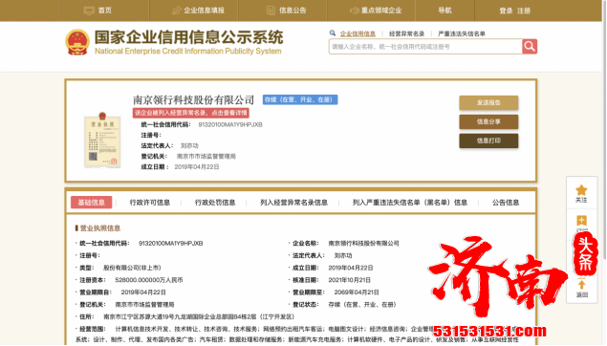Image resolution: width=607 pixels, height=346 pixels.
Task: Click 登记状态 value 存续（在营、开业、在册）
Action: coord(363,305)
